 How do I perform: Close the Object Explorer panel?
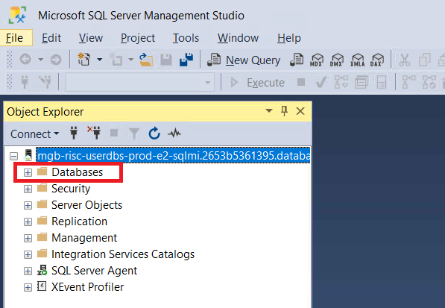(300, 111)
